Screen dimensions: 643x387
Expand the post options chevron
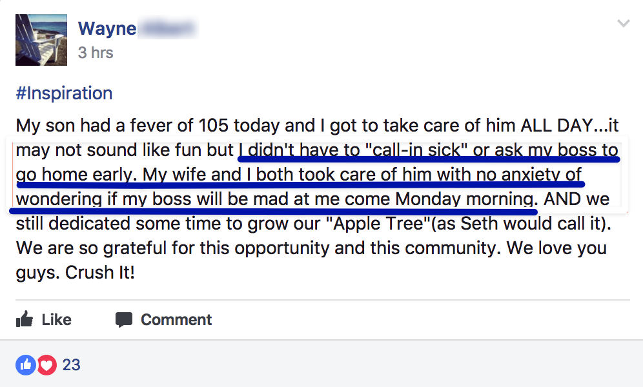pos(623,24)
